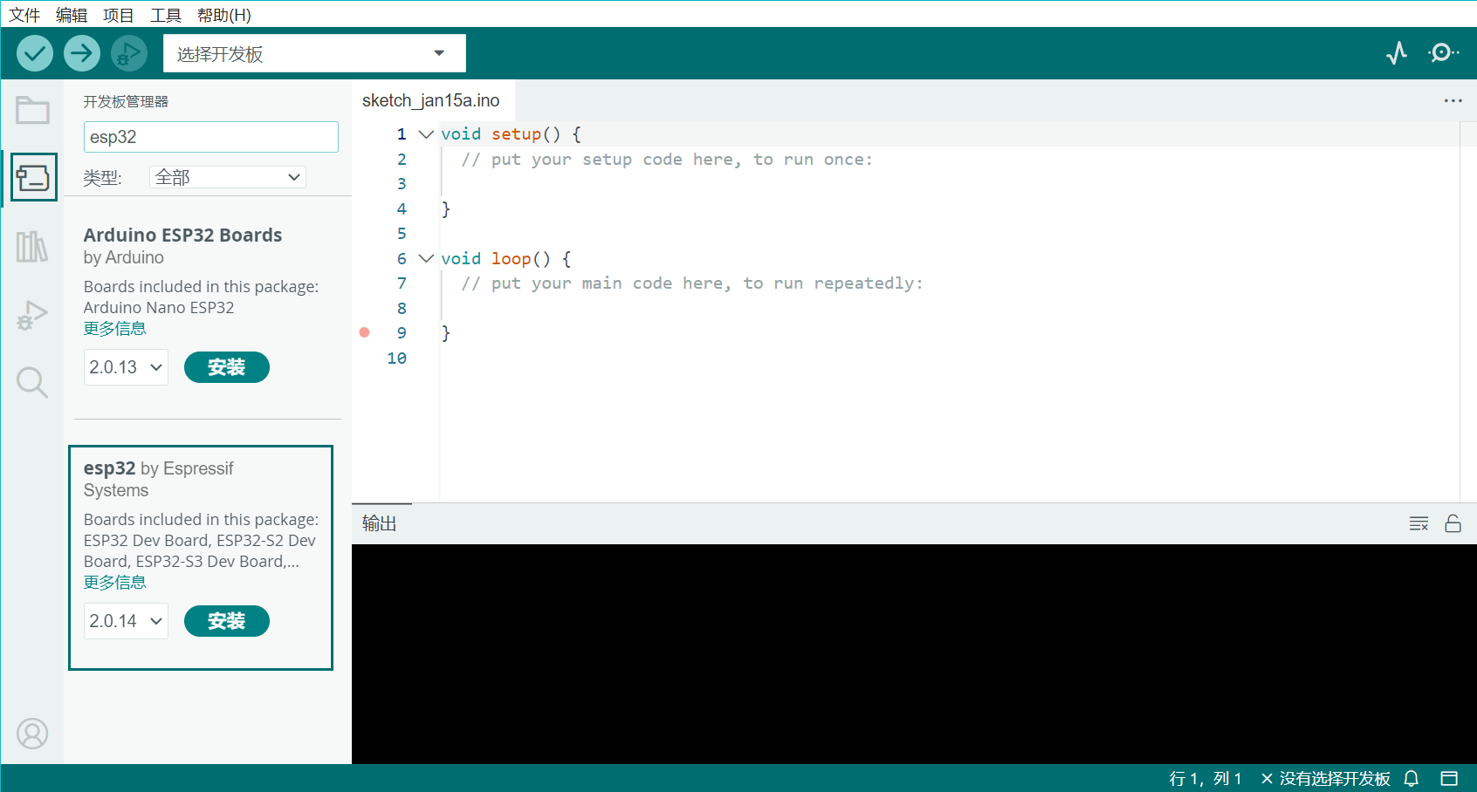Click 没有选择开发板 status bar entry
This screenshot has width=1477, height=792.
point(1325,778)
